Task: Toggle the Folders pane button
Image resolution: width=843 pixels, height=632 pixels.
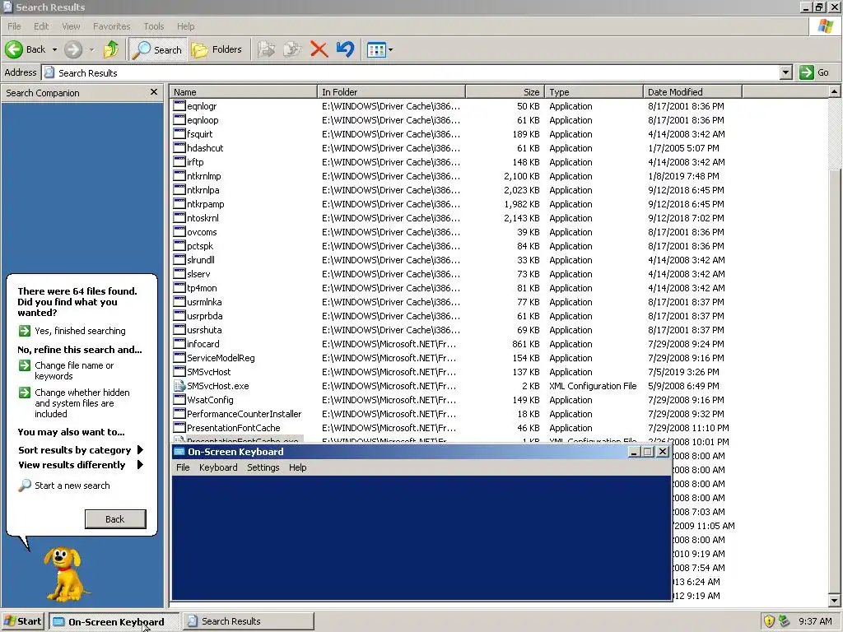Action: [217, 49]
